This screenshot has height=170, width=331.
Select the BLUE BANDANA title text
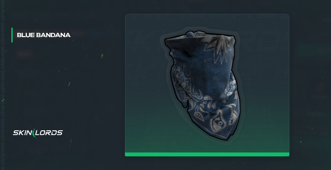[44, 35]
